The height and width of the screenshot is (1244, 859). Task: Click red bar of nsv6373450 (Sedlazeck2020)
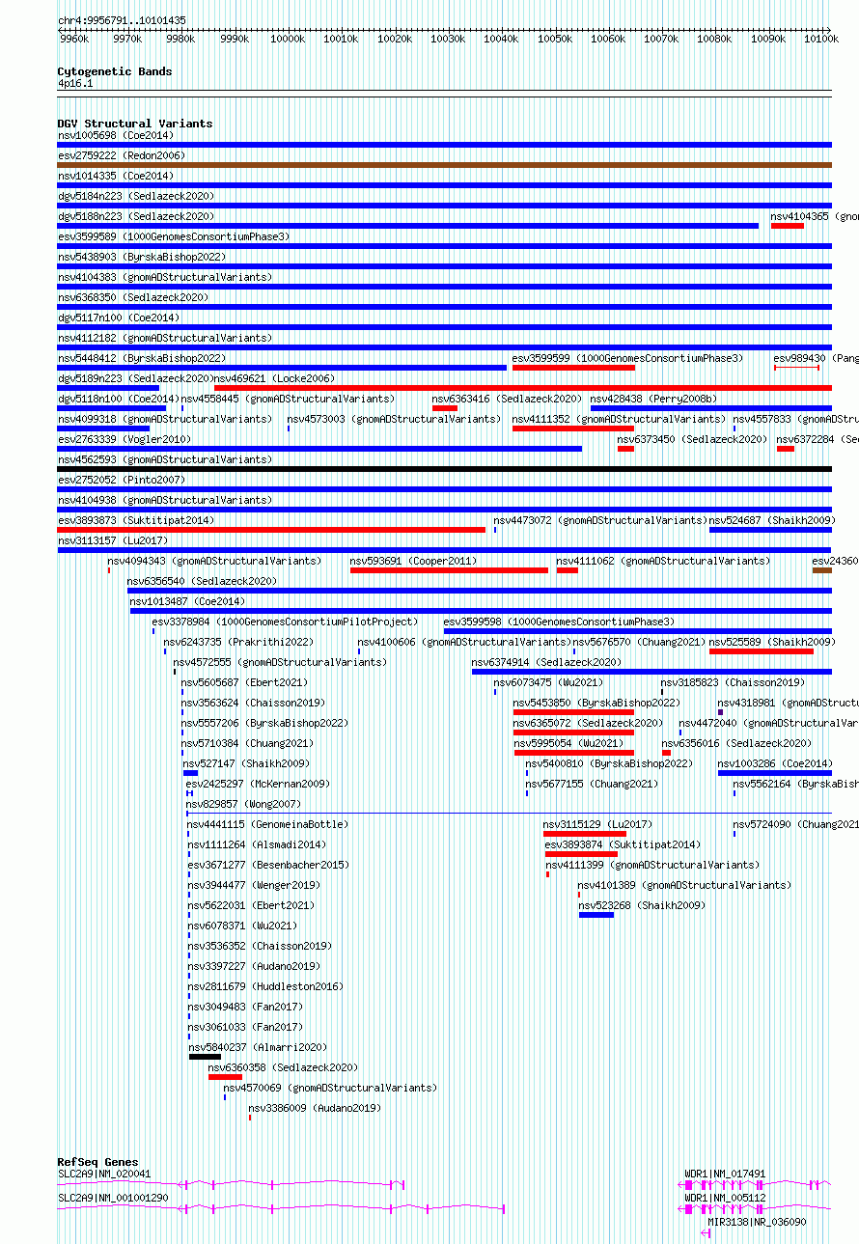[625, 449]
